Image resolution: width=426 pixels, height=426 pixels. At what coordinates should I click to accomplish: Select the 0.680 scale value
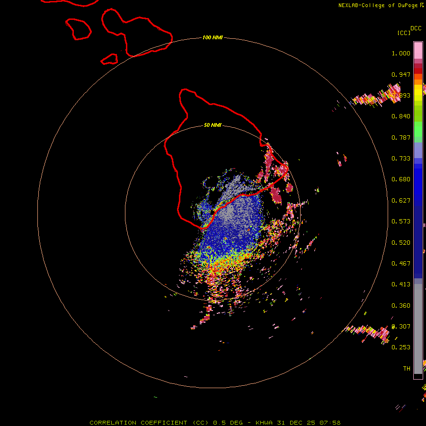point(401,179)
